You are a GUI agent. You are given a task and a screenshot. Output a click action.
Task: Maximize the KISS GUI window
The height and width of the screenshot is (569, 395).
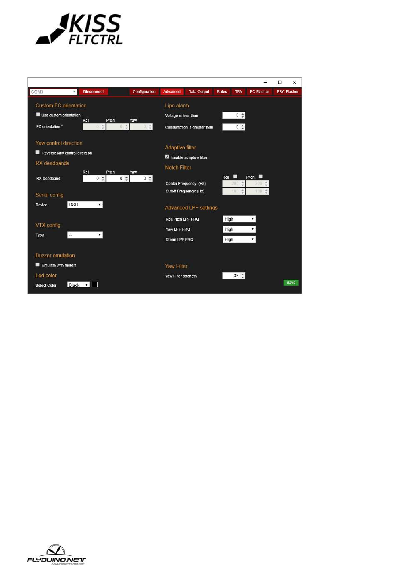[280, 82]
